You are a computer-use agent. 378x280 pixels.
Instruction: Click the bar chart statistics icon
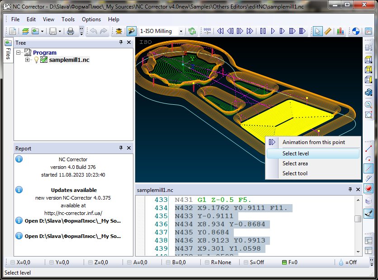(x=340, y=31)
